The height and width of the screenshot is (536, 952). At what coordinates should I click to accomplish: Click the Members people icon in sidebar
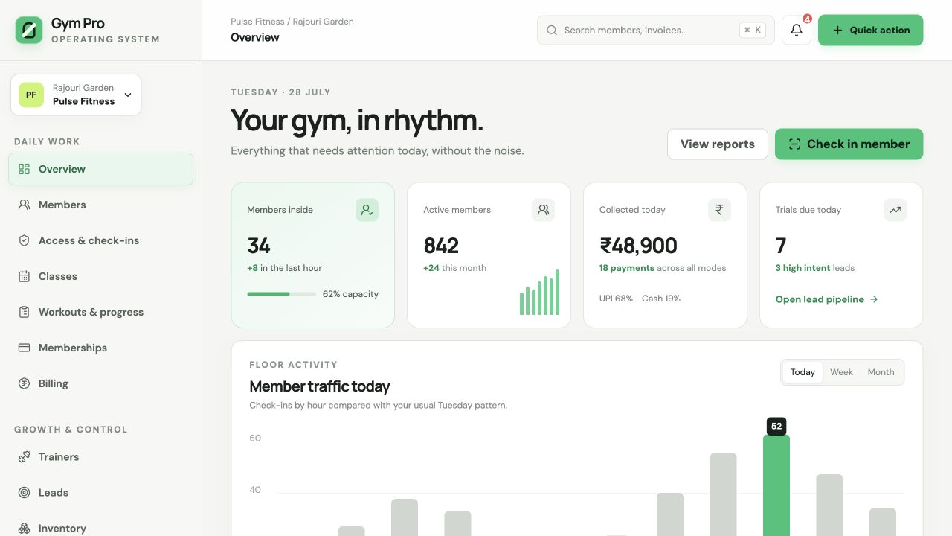[x=25, y=205]
